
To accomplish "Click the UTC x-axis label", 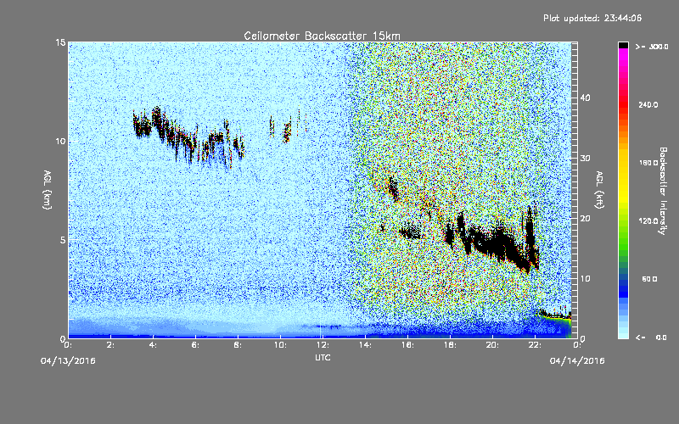I will point(323,357).
